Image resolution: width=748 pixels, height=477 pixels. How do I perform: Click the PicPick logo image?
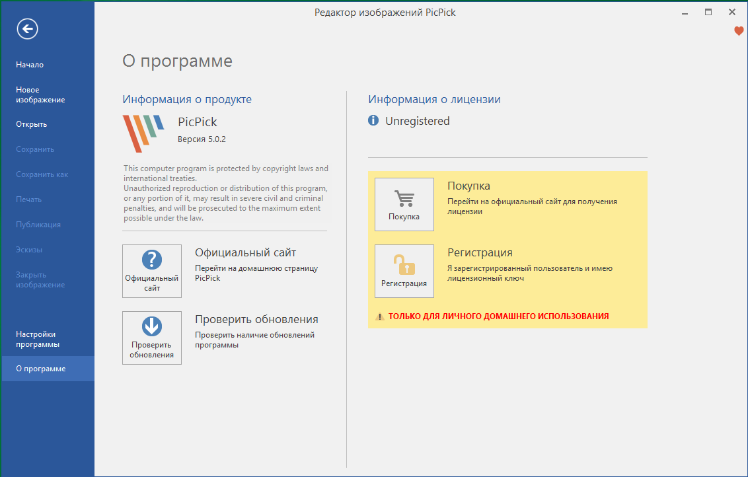(142, 132)
